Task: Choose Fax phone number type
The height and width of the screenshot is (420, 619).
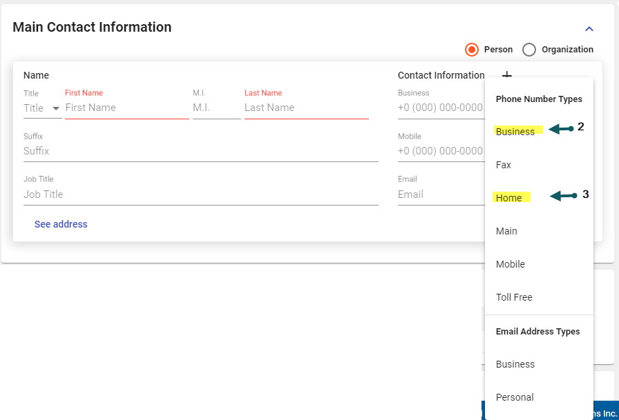Action: point(504,165)
